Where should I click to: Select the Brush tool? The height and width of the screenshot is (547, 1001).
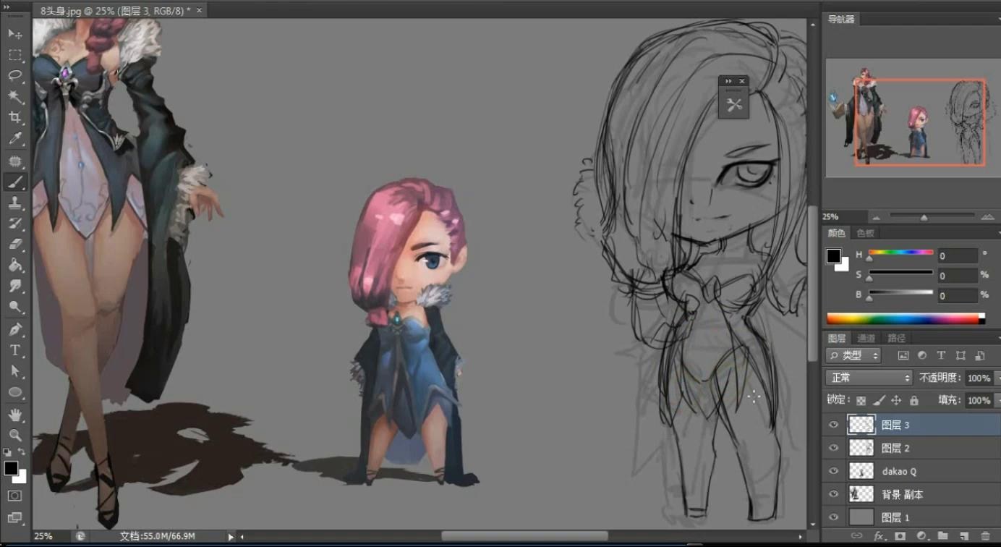coord(14,182)
